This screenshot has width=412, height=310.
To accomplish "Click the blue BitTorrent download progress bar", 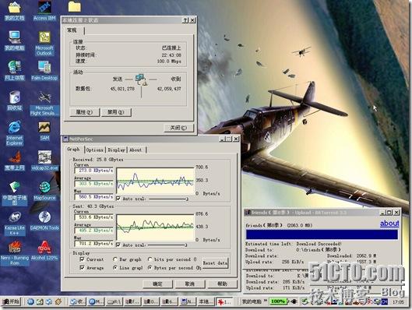I will pyautogui.click(x=322, y=234).
